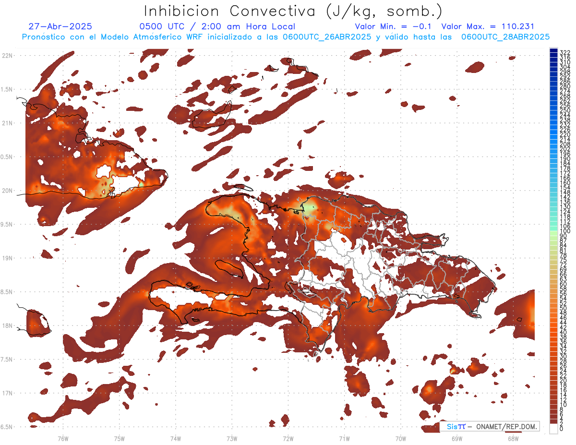Click the '20N' latitude label

pyautogui.click(x=7, y=191)
